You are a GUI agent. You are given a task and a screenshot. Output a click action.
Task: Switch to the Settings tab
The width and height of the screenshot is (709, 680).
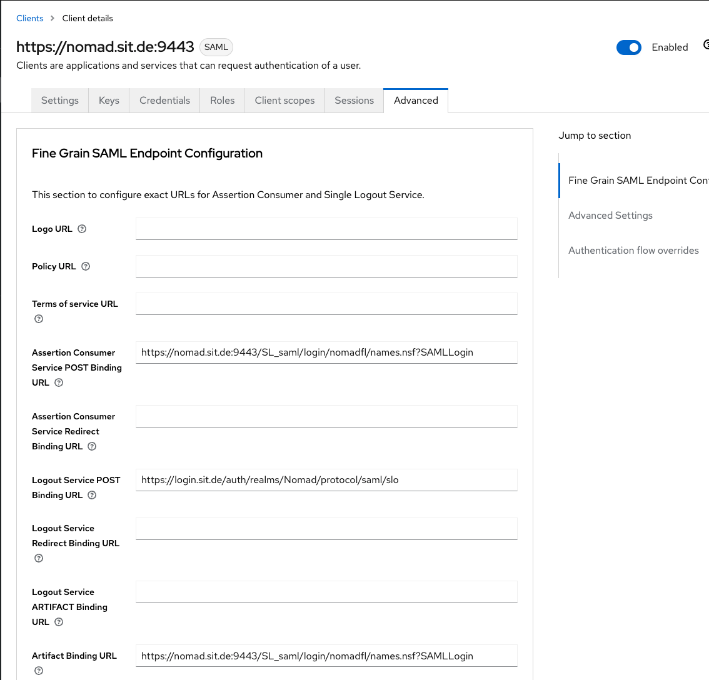[60, 101]
